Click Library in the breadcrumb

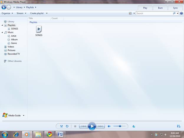[19, 7]
